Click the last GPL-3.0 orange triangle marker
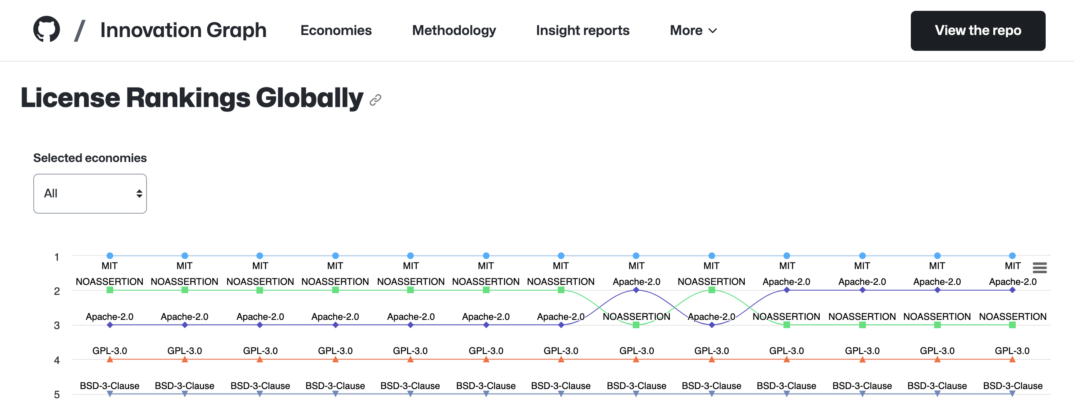 tap(1012, 359)
